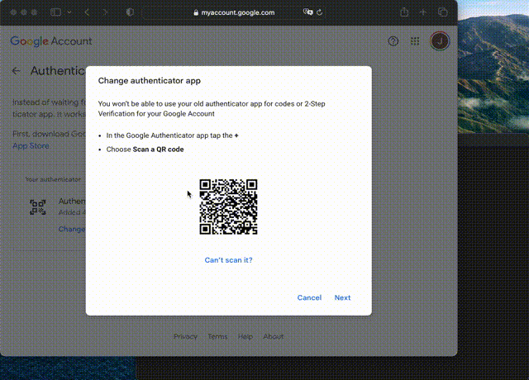Open the "Can't scan it?" link
529x380 pixels.
(228, 260)
